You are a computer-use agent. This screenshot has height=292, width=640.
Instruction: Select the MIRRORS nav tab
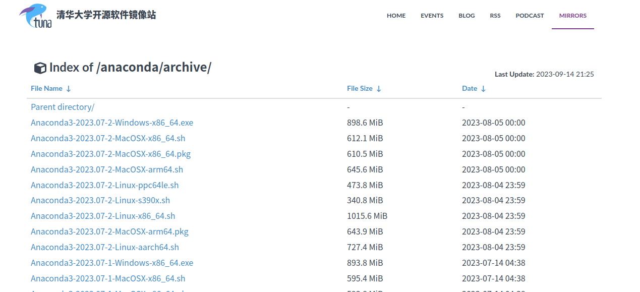(573, 16)
